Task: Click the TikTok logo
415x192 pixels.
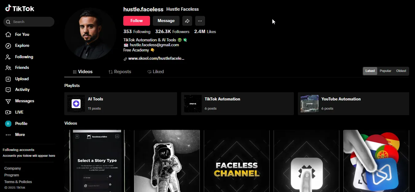Action: 20,8
